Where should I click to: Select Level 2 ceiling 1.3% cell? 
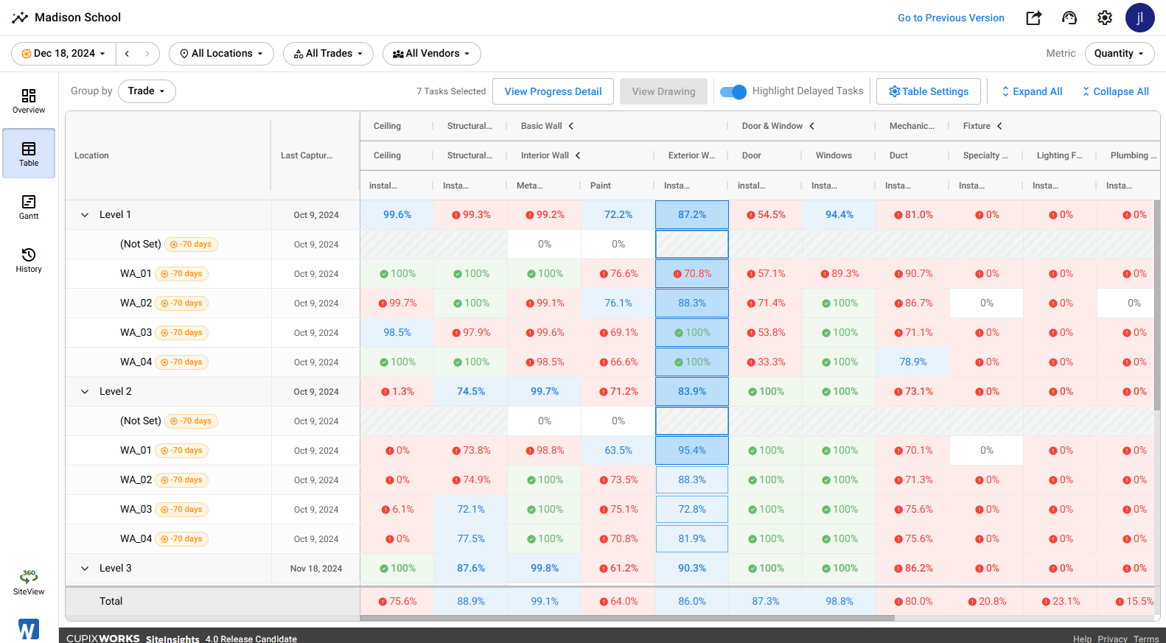tap(397, 392)
